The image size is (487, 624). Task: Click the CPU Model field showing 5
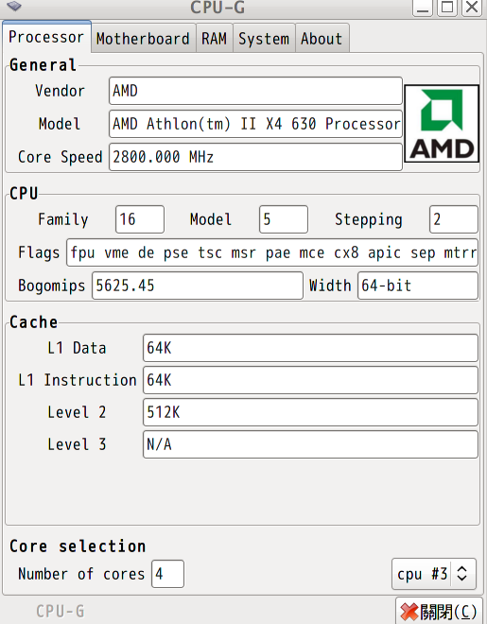(x=284, y=219)
